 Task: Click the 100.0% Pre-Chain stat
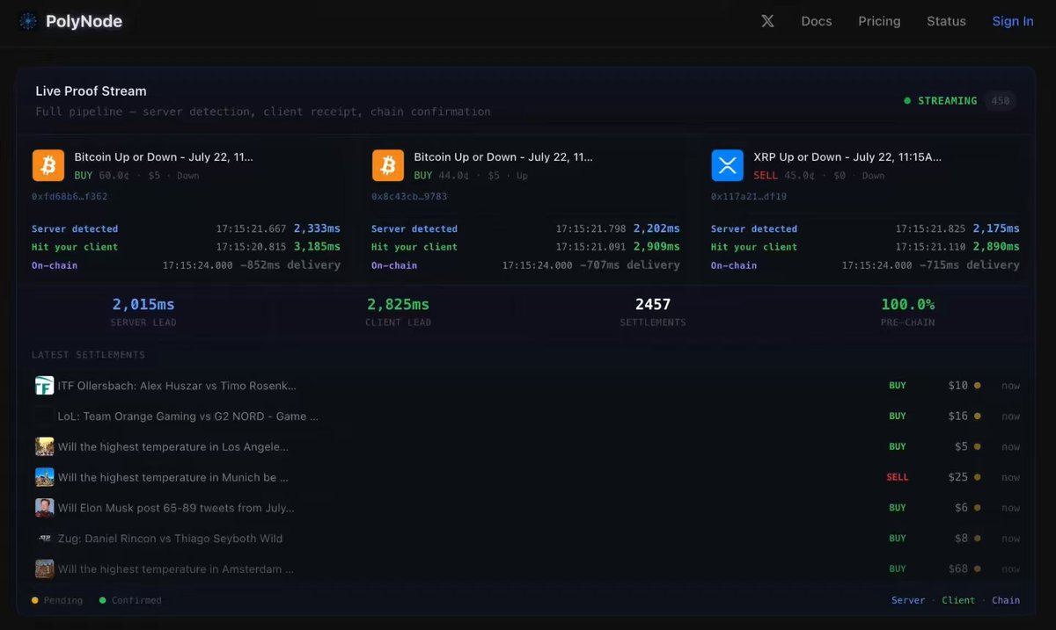[x=907, y=304]
